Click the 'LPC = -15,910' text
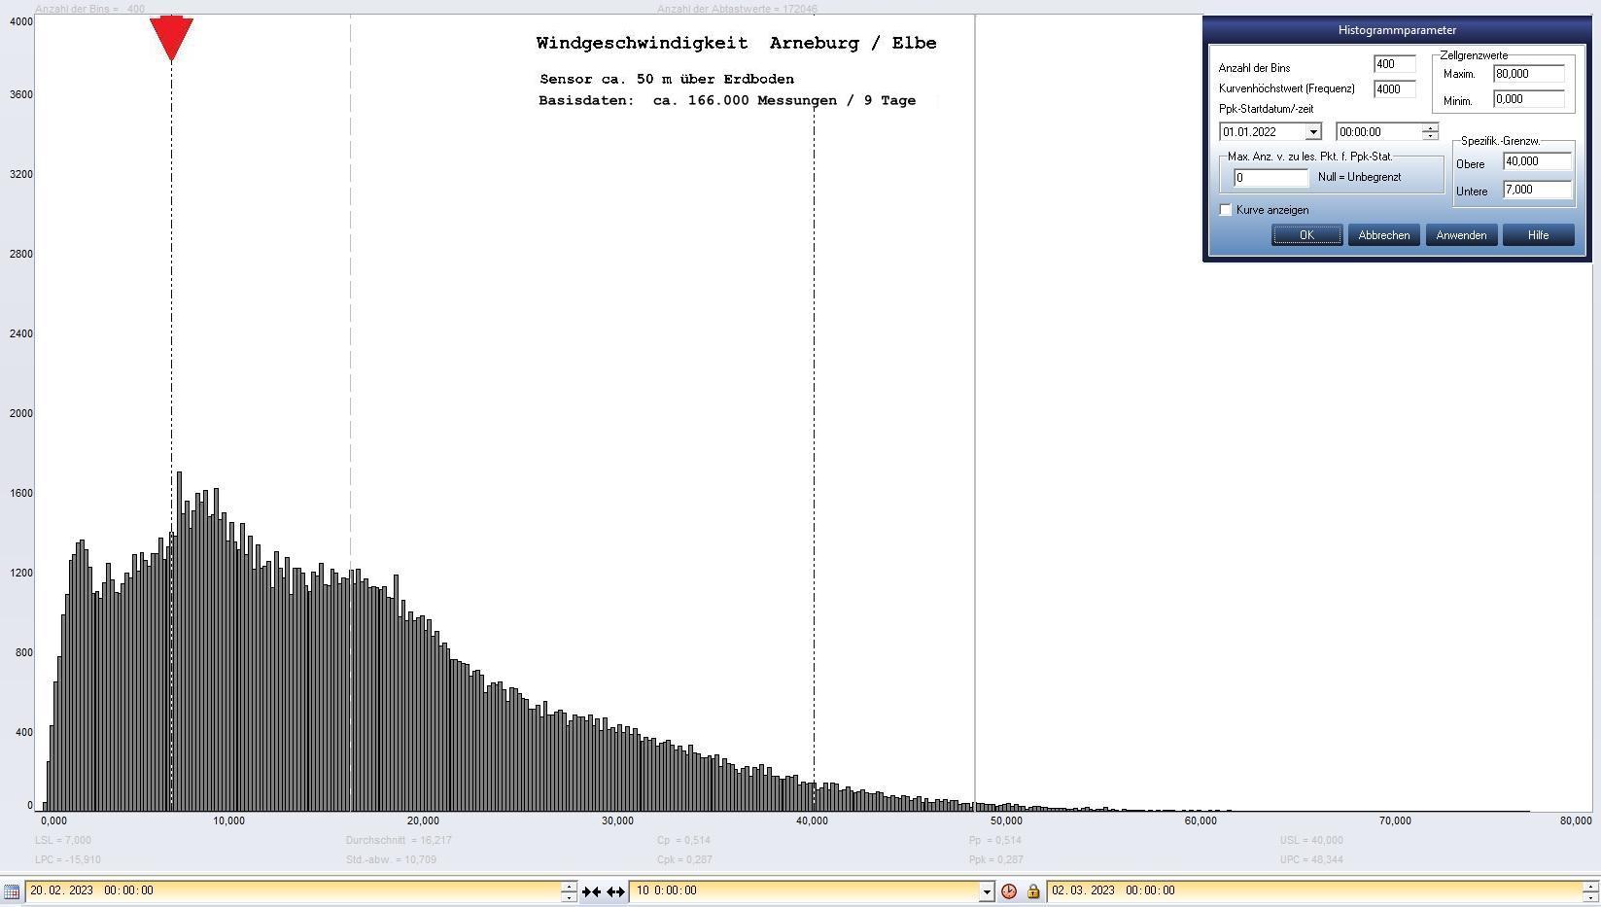Image resolution: width=1601 pixels, height=907 pixels. [x=68, y=860]
